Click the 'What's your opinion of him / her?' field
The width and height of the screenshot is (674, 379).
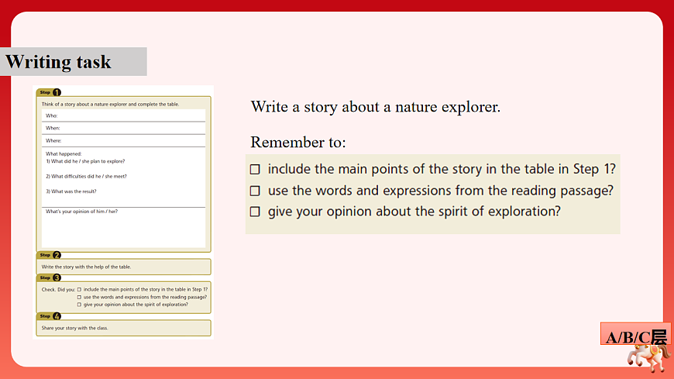click(x=123, y=226)
